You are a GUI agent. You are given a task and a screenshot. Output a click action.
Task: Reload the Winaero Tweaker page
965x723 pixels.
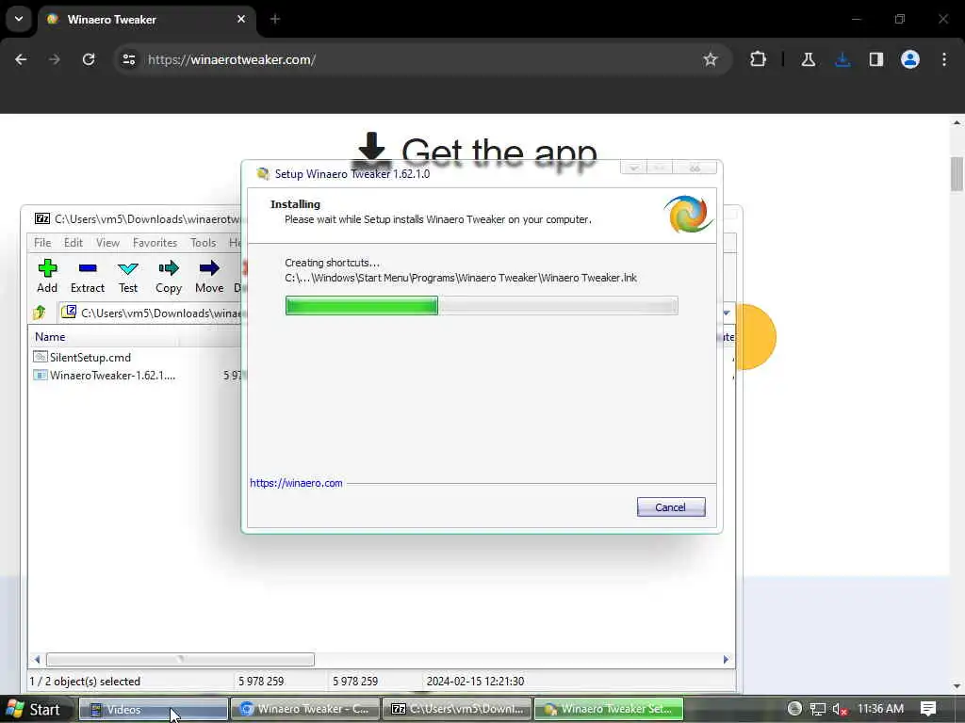coord(89,59)
